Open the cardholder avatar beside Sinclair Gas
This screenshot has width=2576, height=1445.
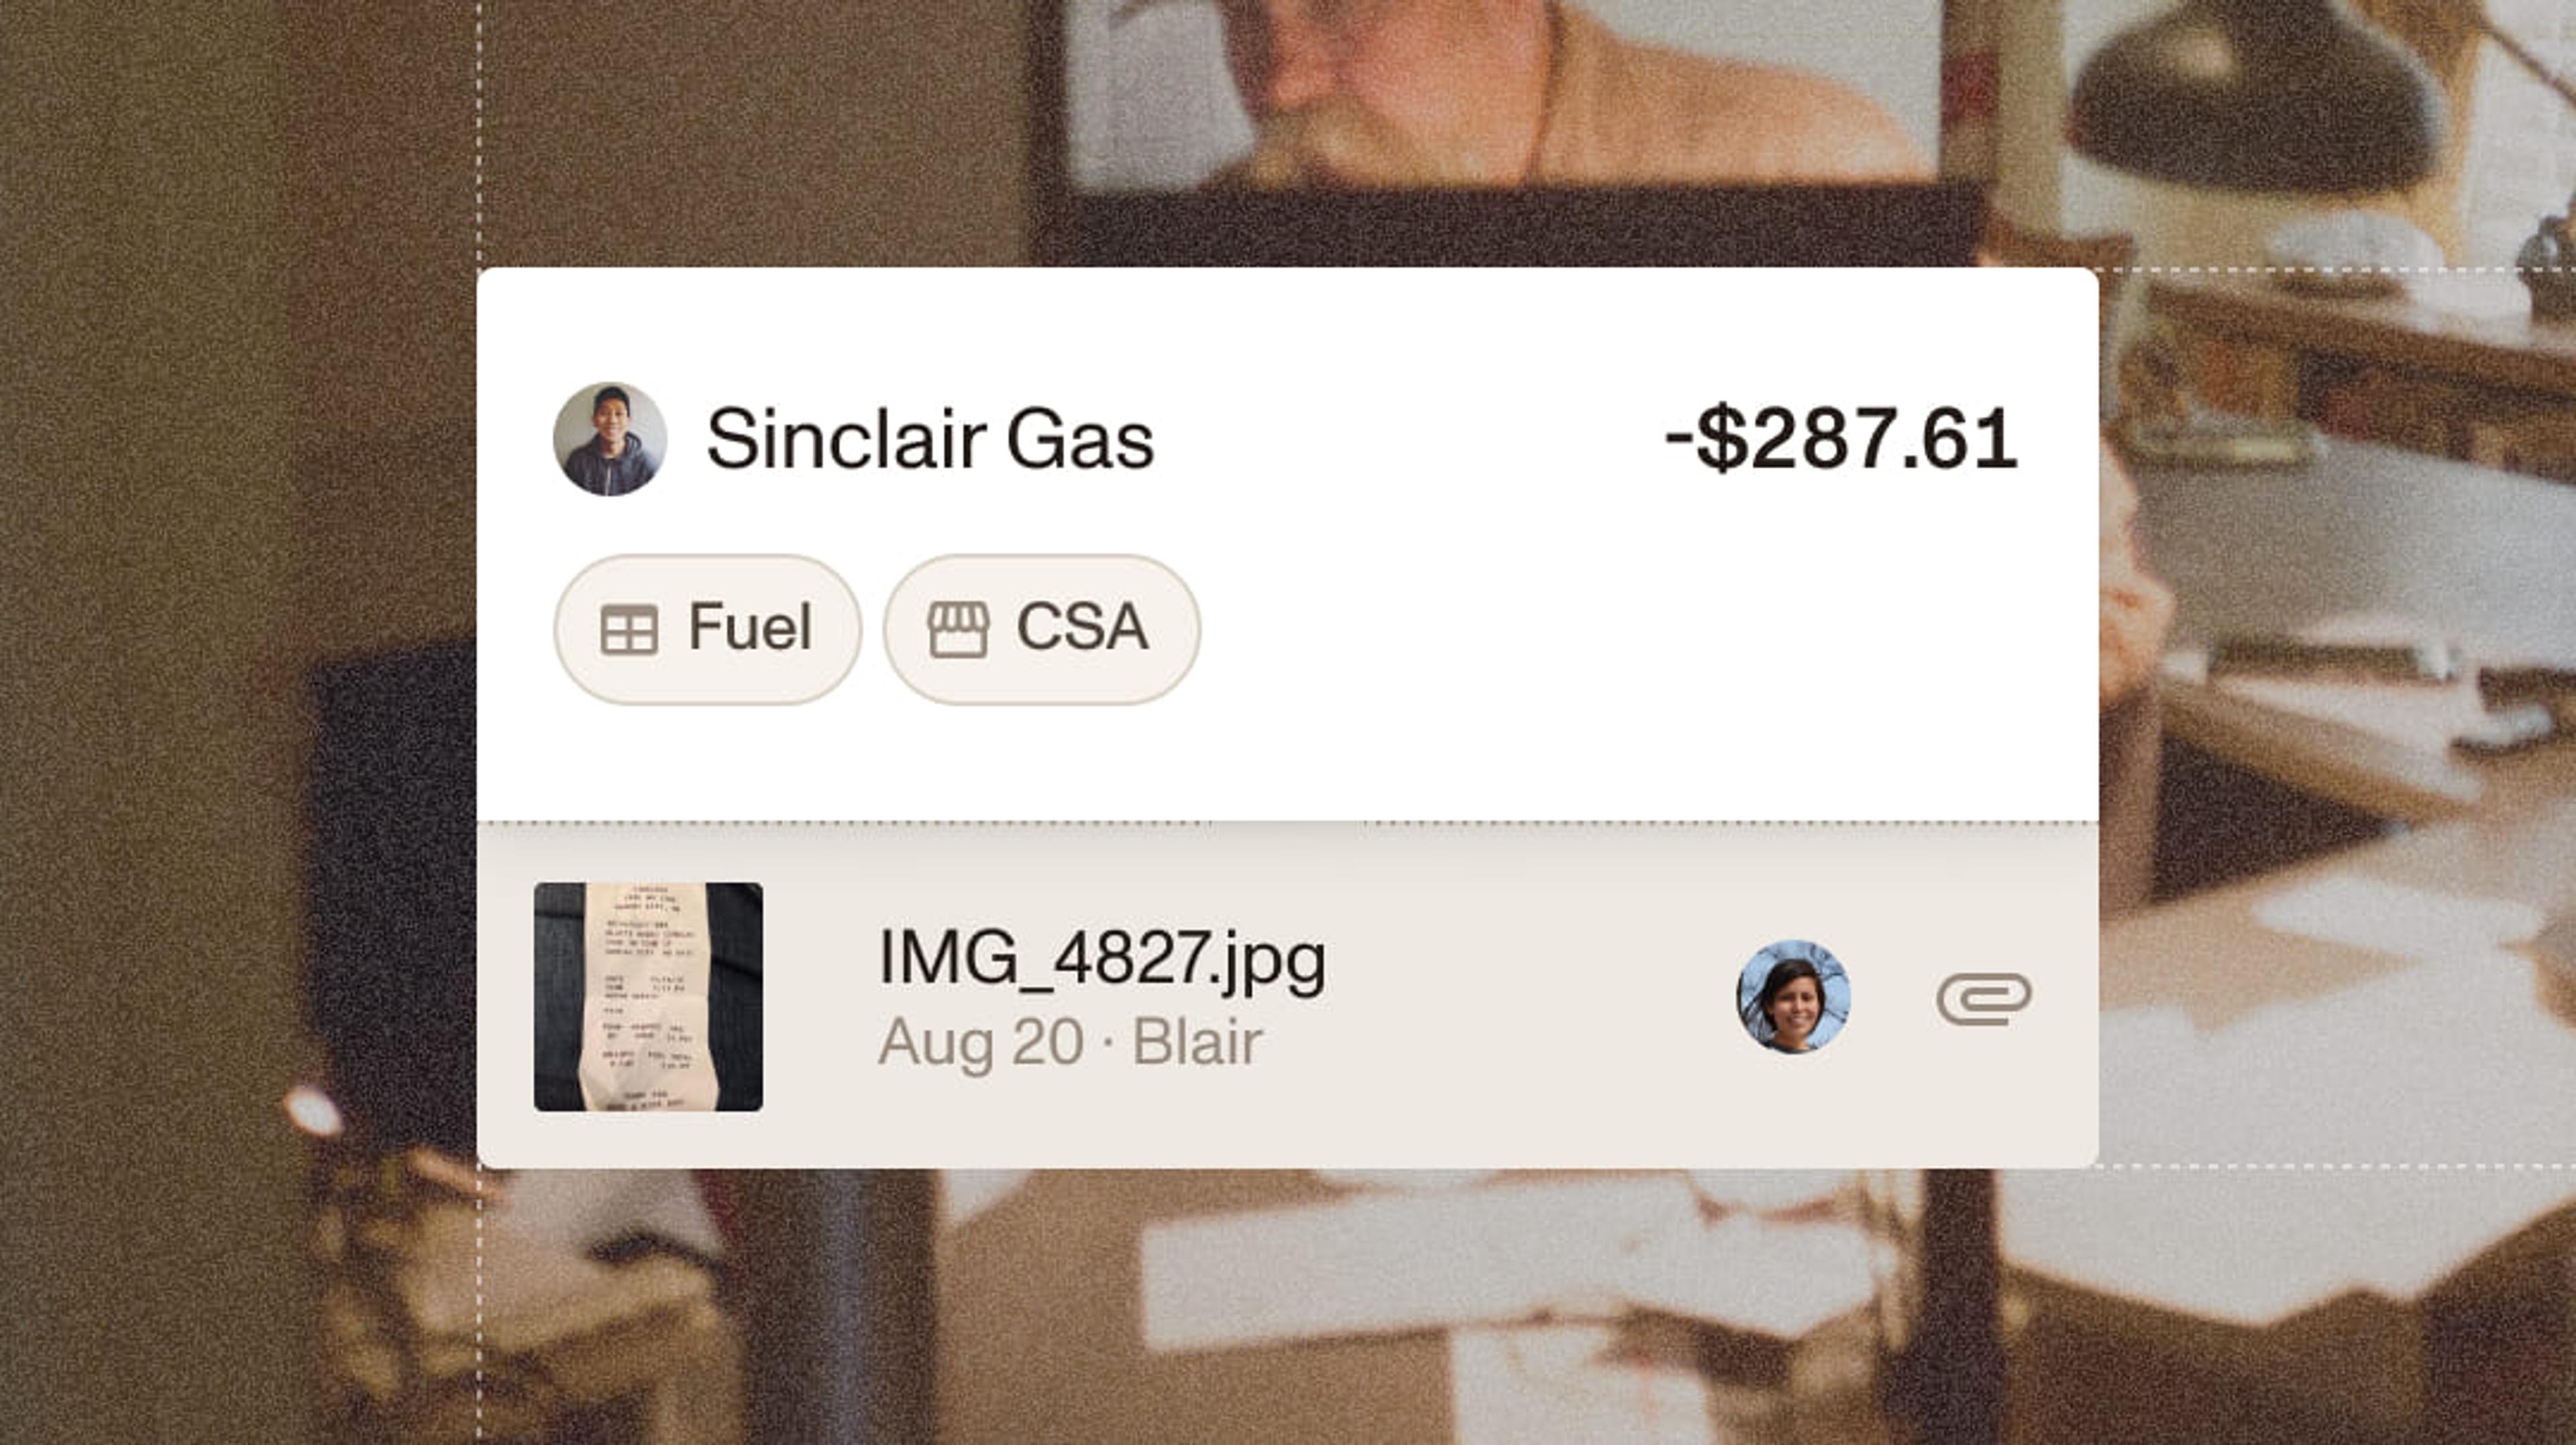pos(610,439)
